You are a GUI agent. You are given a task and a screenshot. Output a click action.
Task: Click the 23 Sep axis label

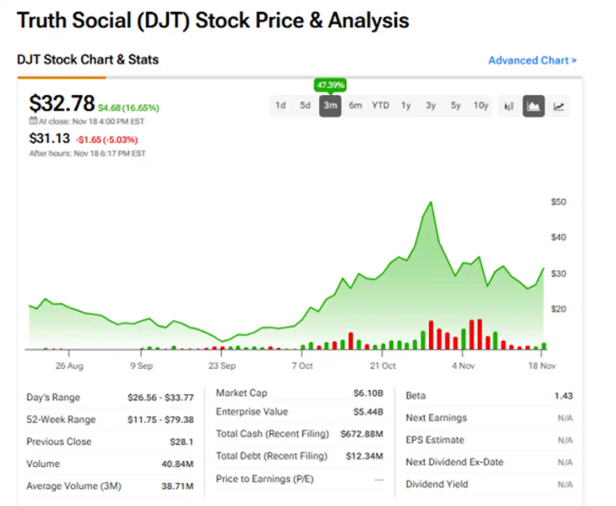[222, 366]
